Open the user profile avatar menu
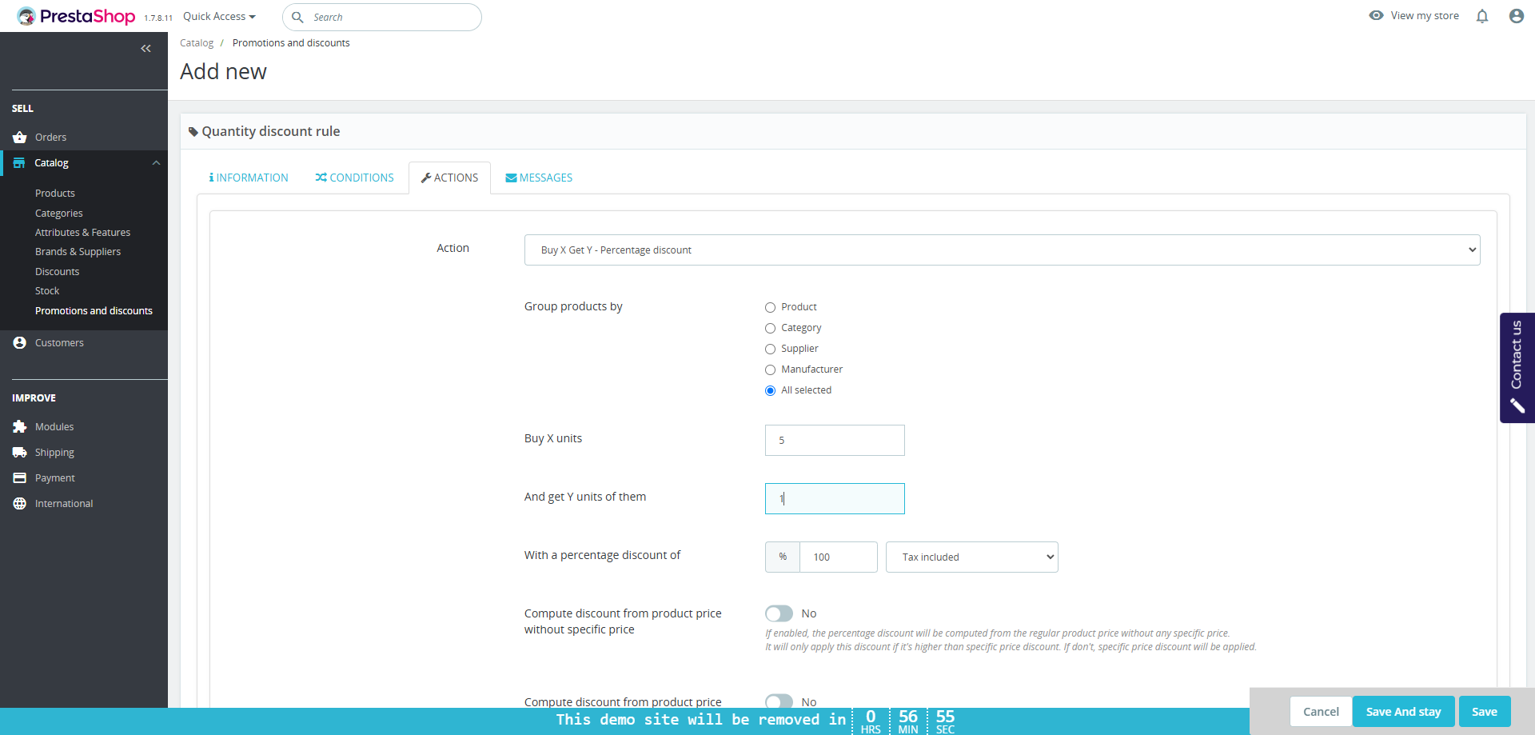The width and height of the screenshot is (1535, 735). [1516, 16]
